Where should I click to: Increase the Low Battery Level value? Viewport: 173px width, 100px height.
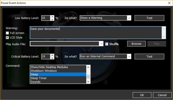[52, 17]
